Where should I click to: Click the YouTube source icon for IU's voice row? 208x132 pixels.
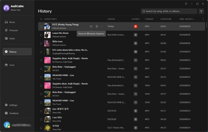135,52
